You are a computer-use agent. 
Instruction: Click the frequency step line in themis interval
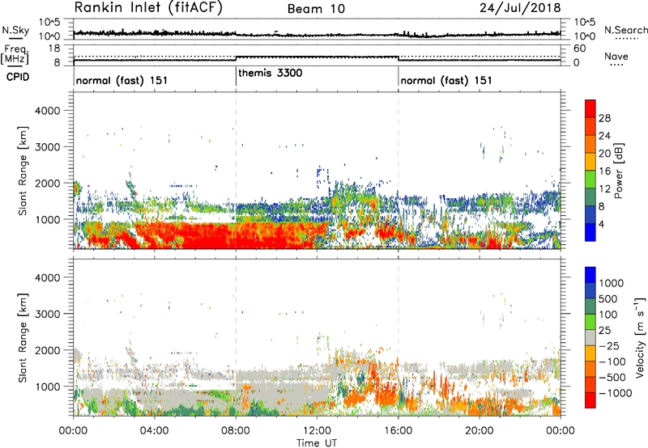pyautogui.click(x=317, y=57)
